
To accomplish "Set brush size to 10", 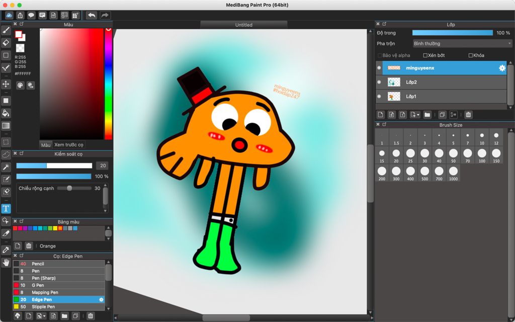I will point(482,138).
